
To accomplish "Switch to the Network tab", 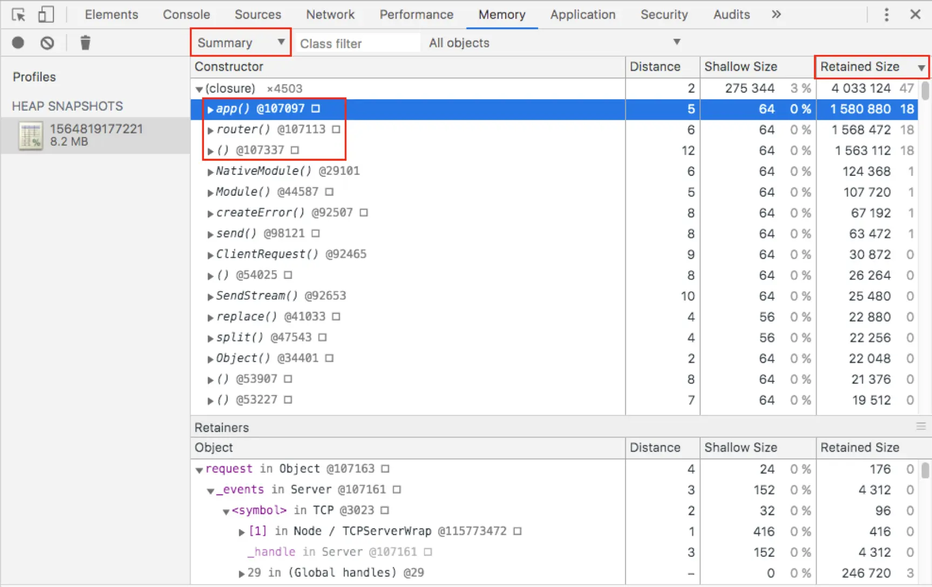I will (x=330, y=15).
